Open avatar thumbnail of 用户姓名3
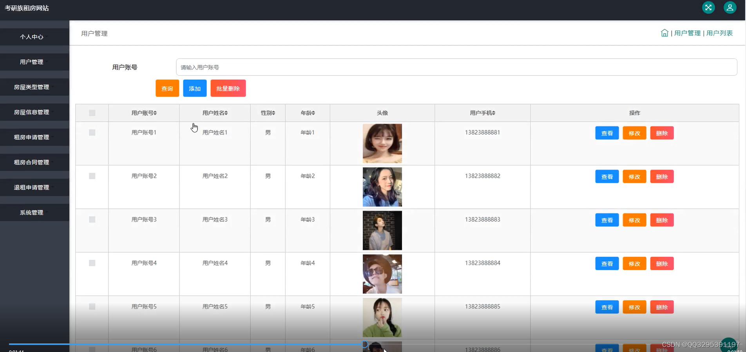This screenshot has width=746, height=352. (x=382, y=230)
